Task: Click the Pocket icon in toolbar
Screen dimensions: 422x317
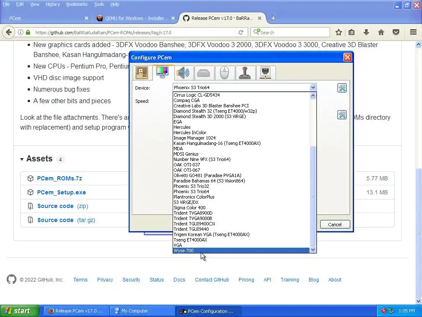Action: (396, 32)
